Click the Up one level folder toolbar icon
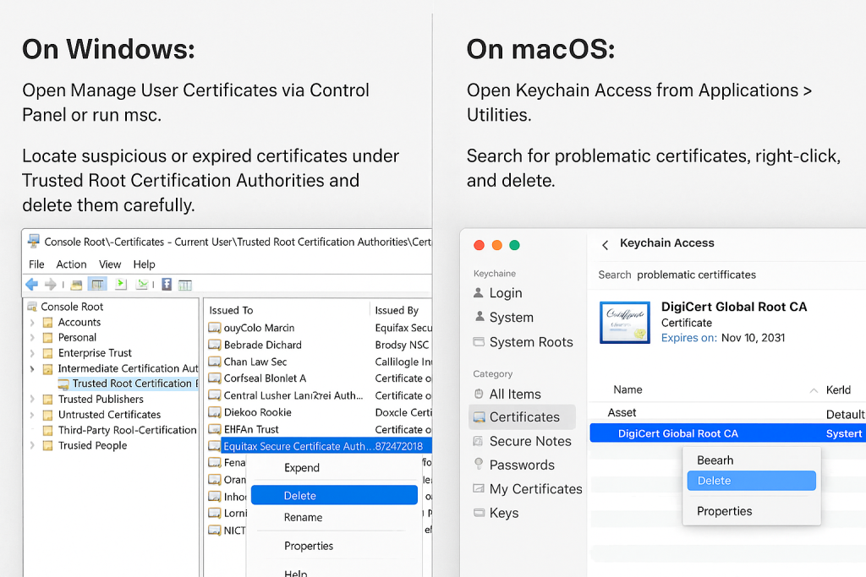 coord(76,285)
